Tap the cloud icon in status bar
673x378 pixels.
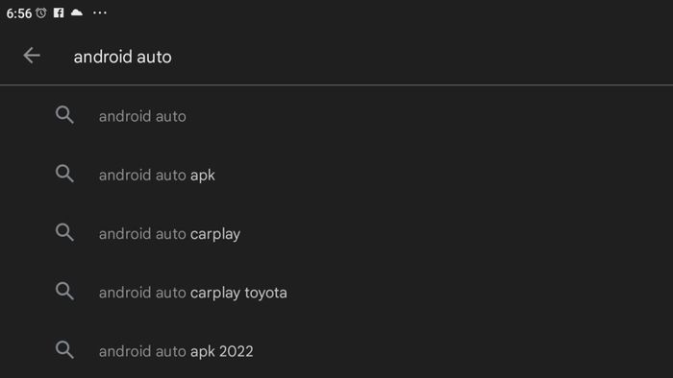click(x=77, y=12)
